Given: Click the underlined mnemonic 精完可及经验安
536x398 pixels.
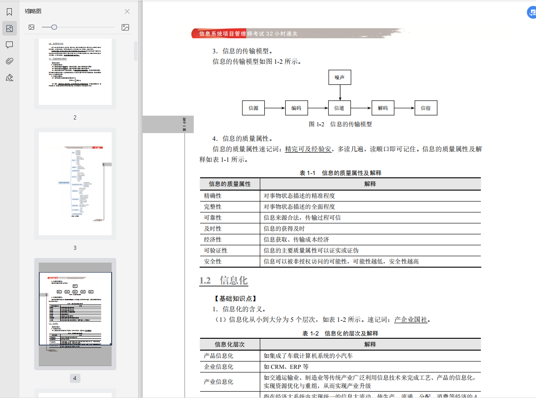Looking at the screenshot, I should pyautogui.click(x=308, y=149).
